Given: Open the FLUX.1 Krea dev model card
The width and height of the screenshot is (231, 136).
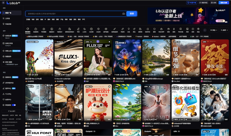Looking at the screenshot, I should pyautogui.click(x=68, y=58).
